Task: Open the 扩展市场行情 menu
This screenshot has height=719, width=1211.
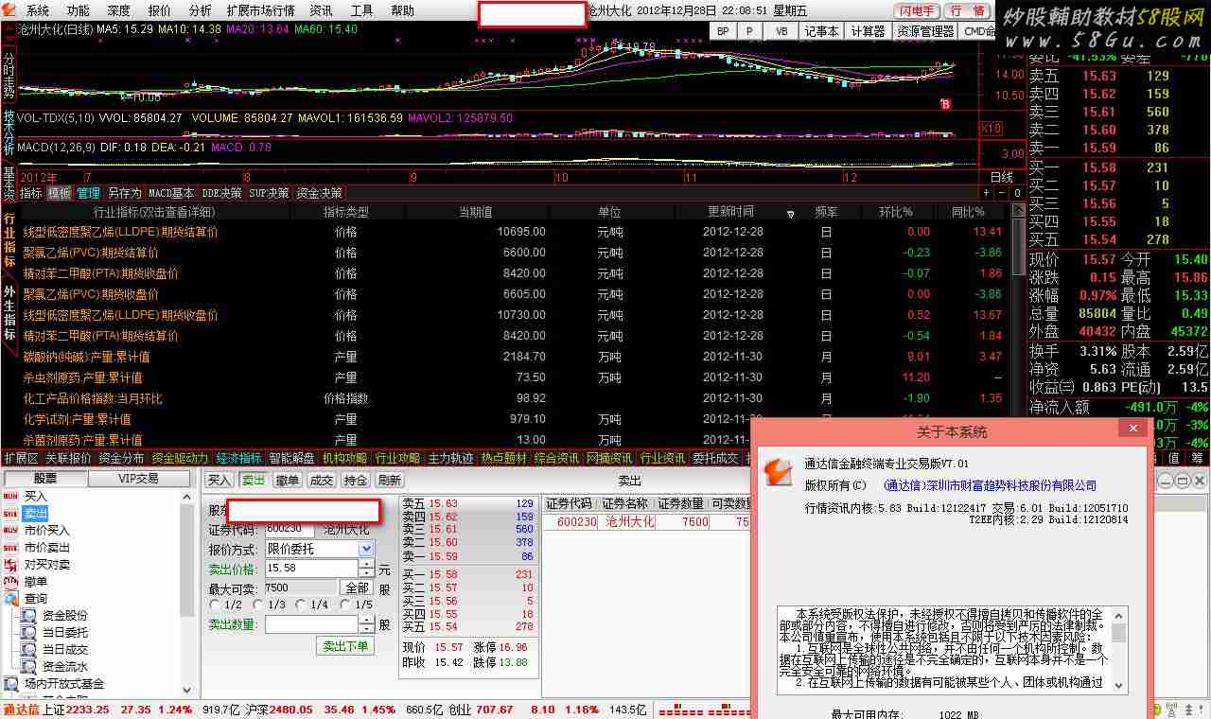Action: pyautogui.click(x=261, y=10)
